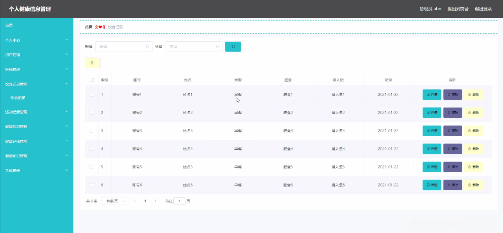Image resolution: width=503 pixels, height=233 pixels.
Task: Click 修改 for row 账号1
Action: point(452,95)
